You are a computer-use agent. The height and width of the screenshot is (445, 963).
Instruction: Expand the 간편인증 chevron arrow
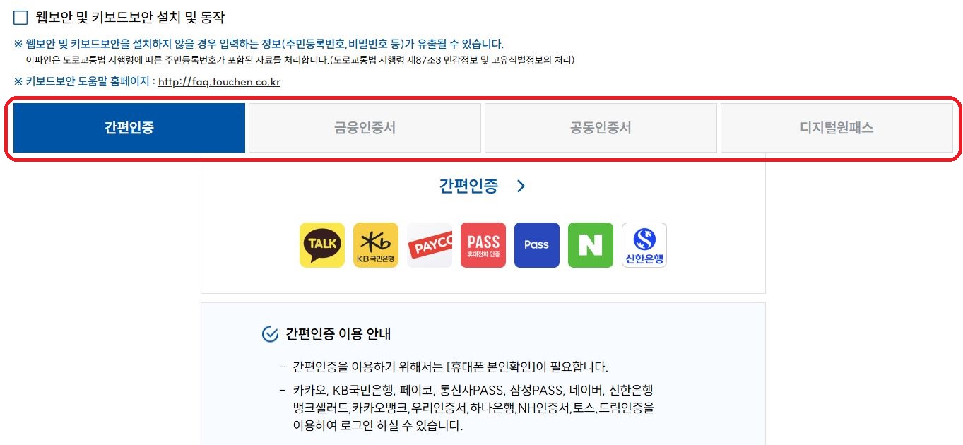click(521, 186)
